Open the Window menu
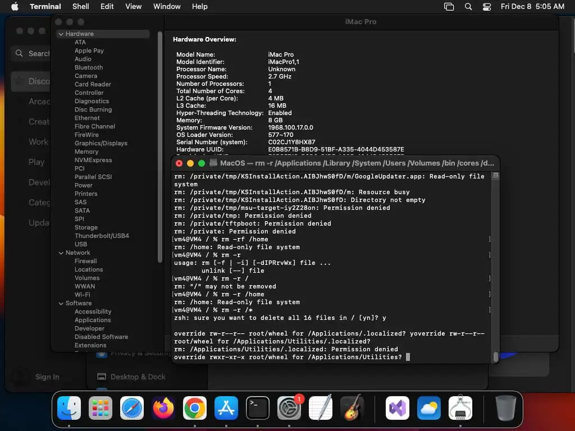575x431 pixels. pyautogui.click(x=166, y=6)
